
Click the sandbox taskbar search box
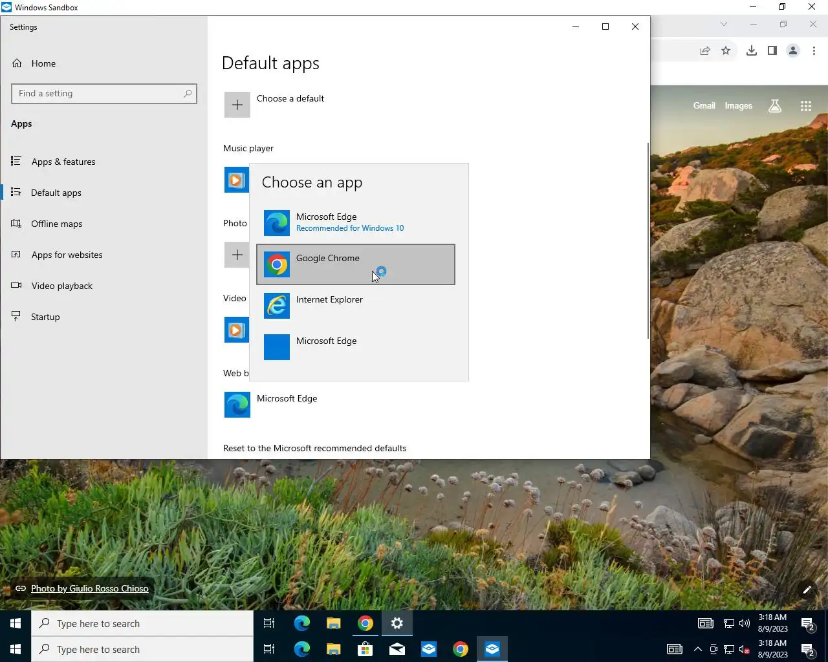pyautogui.click(x=142, y=623)
